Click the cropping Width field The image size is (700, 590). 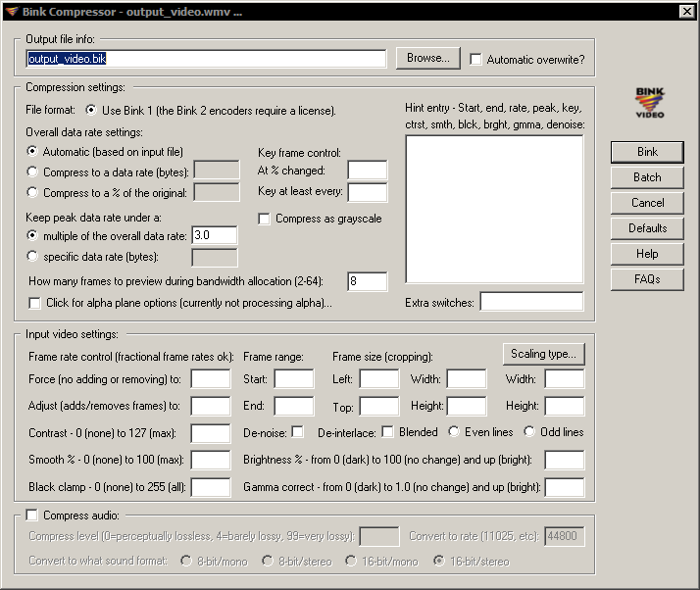(467, 379)
